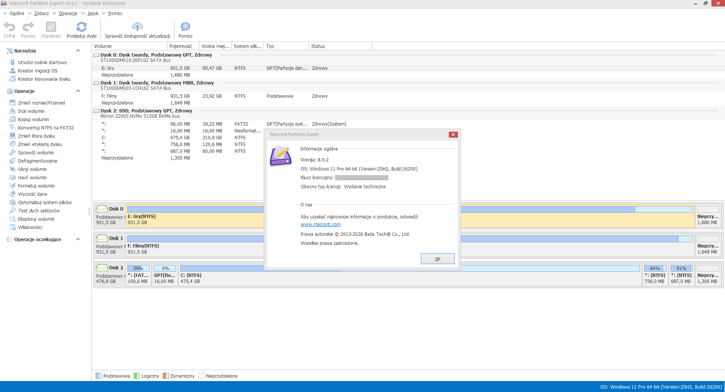Viewport: 725px width, 392px height.
Task: Collapse Dysk 1 group in volume list
Action: click(96, 83)
